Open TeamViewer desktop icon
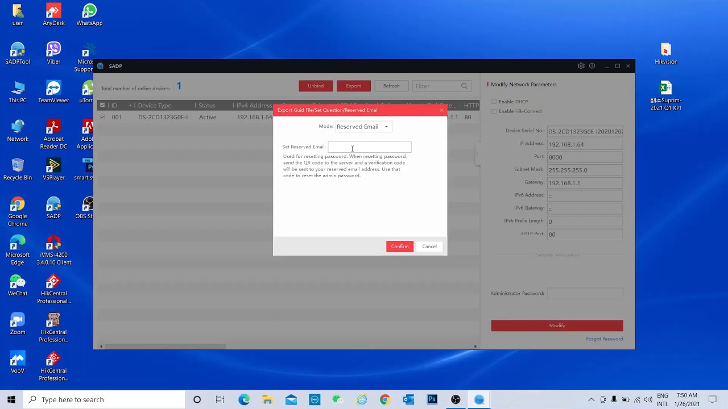Viewport: 728px width, 409px height. tap(53, 92)
